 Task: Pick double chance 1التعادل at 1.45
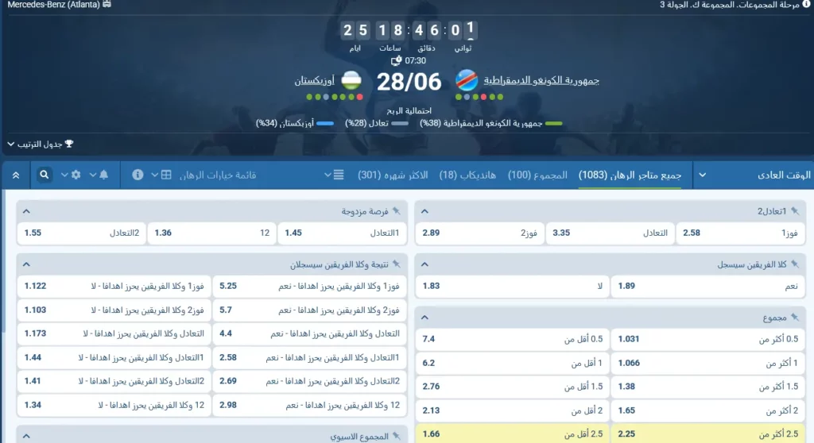[x=342, y=233]
